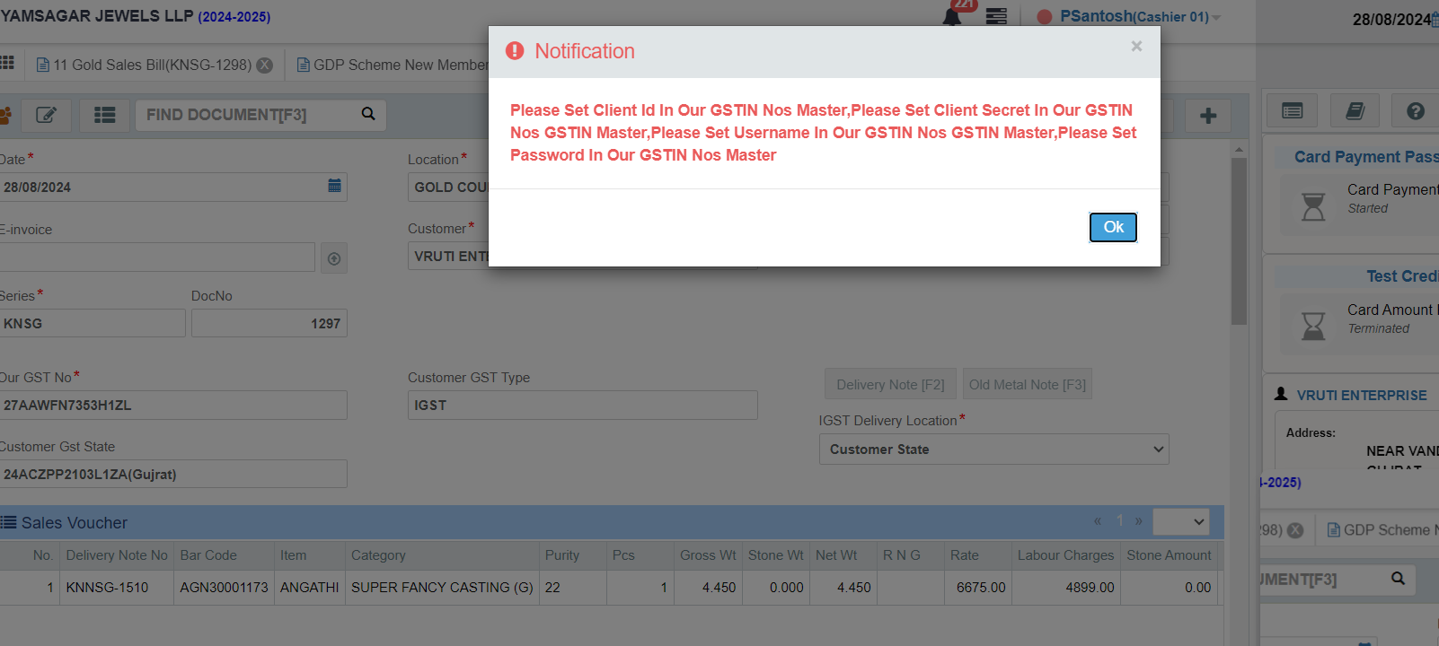The width and height of the screenshot is (1439, 646).
Task: Open the list view icon in toolbar
Action: click(x=105, y=115)
